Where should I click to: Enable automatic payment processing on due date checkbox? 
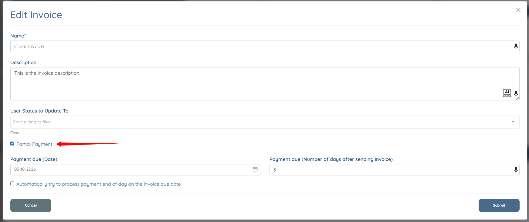pos(12,184)
